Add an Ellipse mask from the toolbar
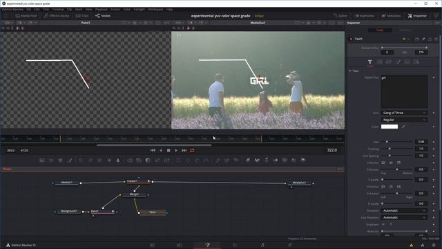 pos(188,160)
